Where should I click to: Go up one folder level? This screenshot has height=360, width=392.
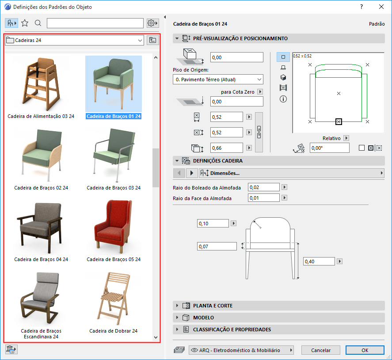[153, 40]
